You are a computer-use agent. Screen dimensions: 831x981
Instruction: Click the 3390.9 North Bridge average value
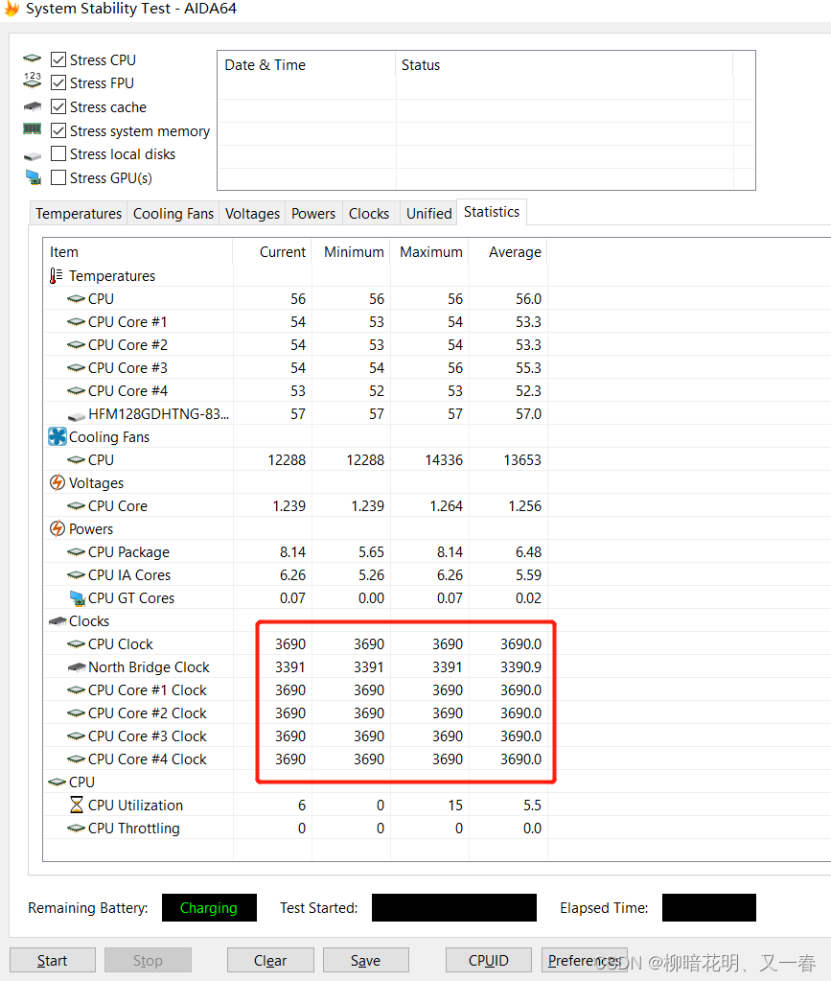coord(520,666)
